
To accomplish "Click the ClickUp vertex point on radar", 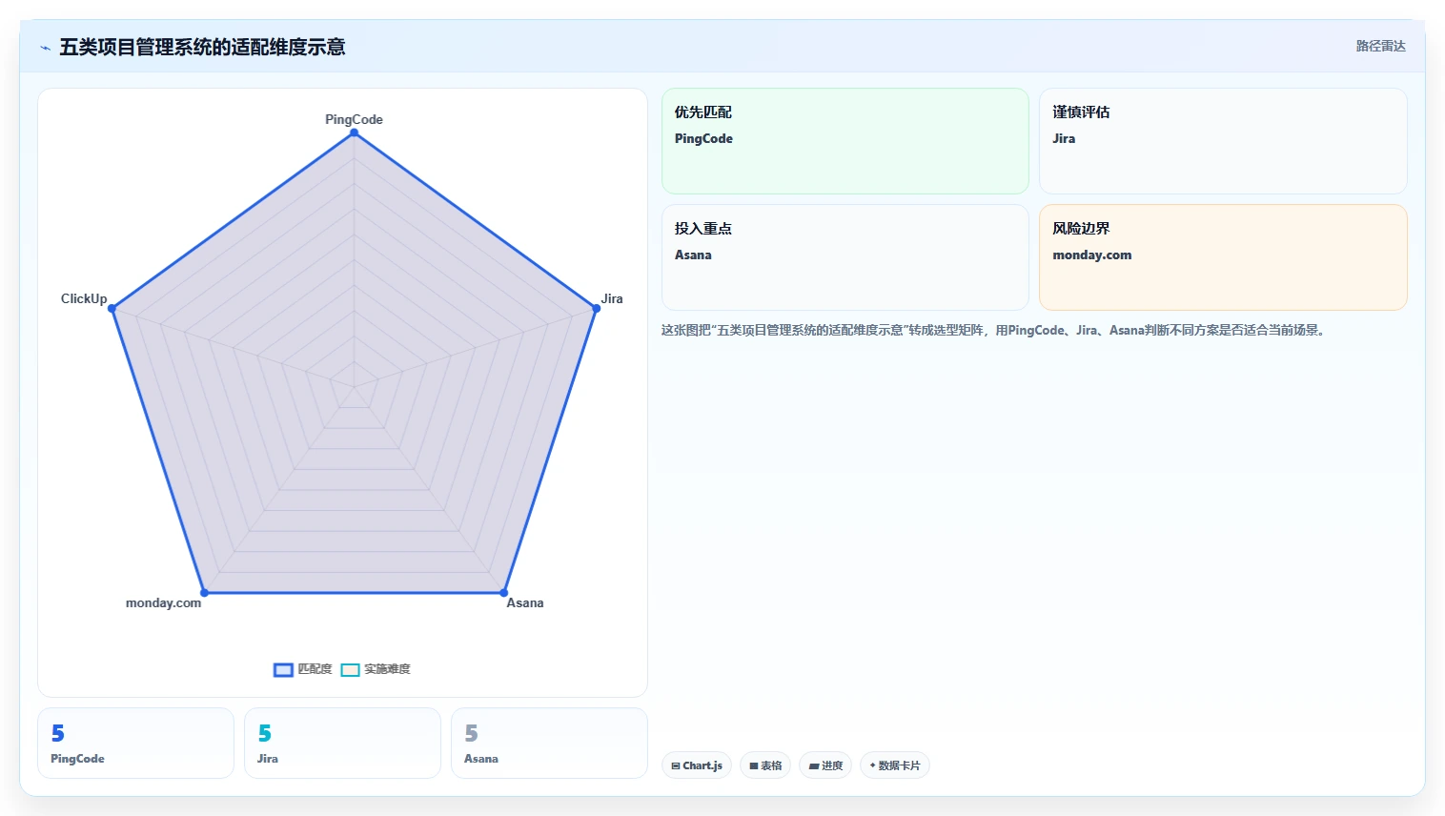I will click(x=112, y=308).
